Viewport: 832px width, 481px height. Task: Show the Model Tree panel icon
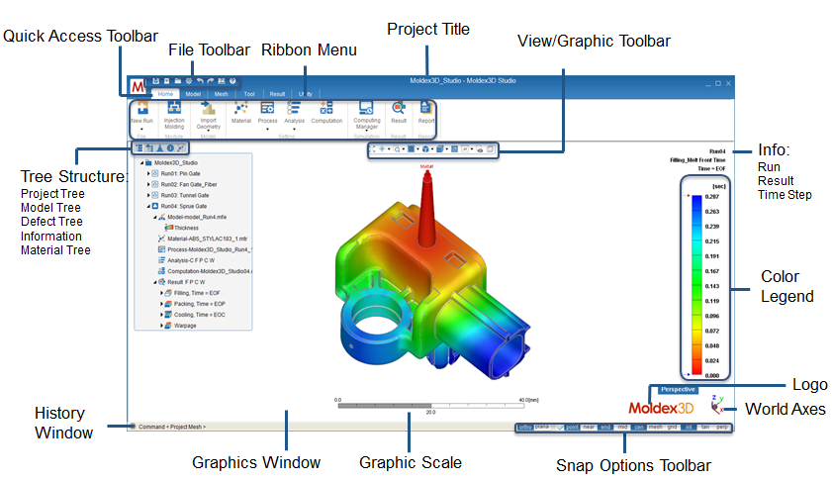(x=149, y=148)
